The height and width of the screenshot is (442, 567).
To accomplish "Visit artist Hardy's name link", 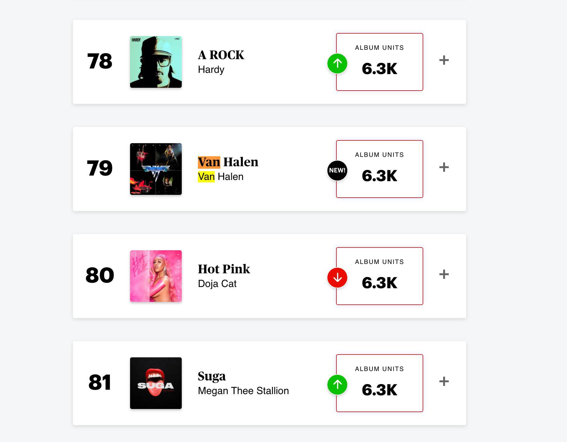I will tap(211, 69).
